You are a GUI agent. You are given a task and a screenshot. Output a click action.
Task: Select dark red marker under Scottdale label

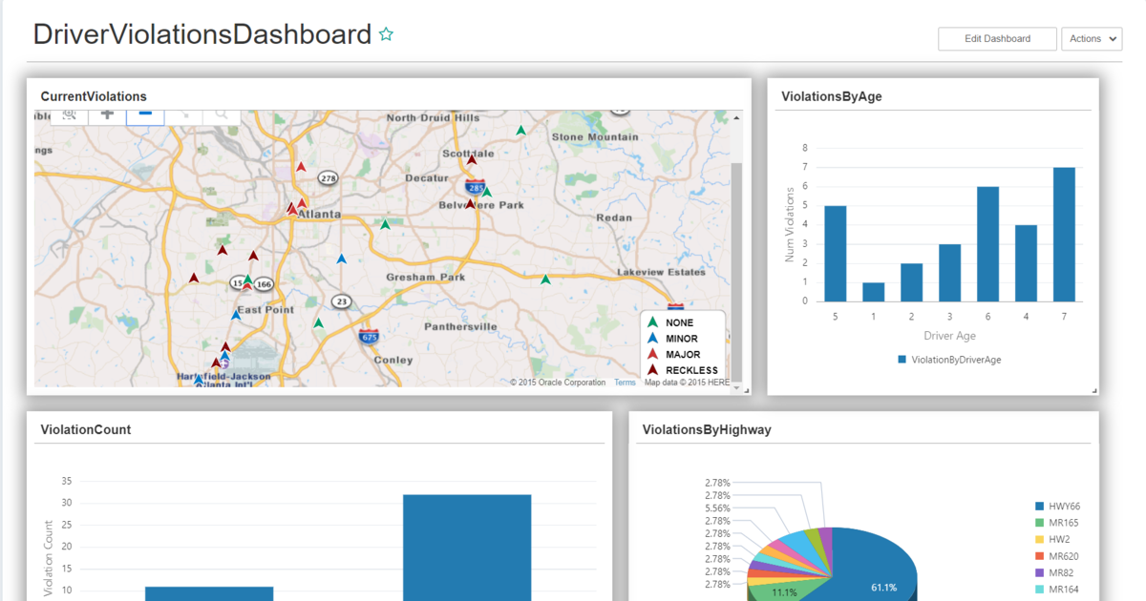[x=472, y=160]
